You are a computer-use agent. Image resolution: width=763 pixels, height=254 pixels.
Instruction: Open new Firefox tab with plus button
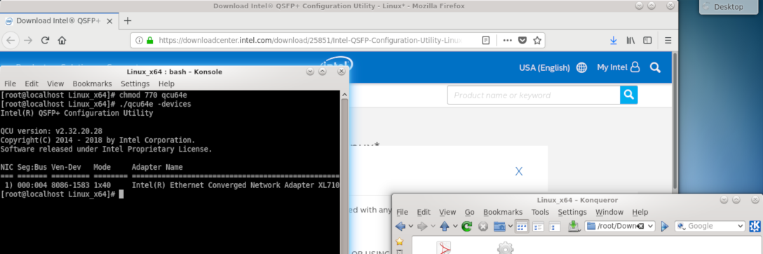pyautogui.click(x=128, y=20)
